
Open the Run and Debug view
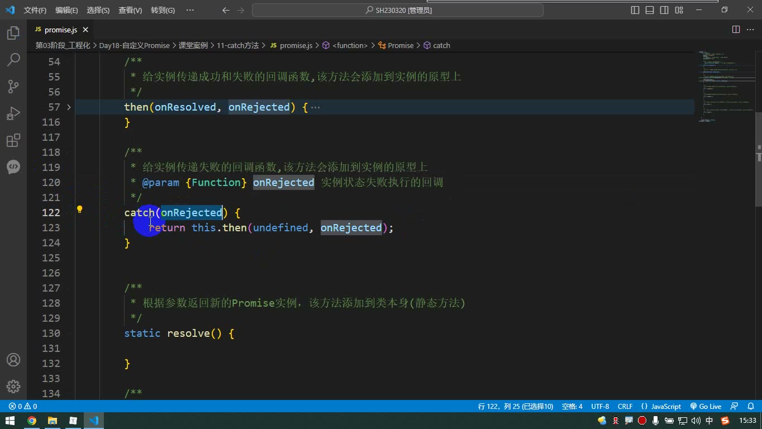pyautogui.click(x=13, y=113)
